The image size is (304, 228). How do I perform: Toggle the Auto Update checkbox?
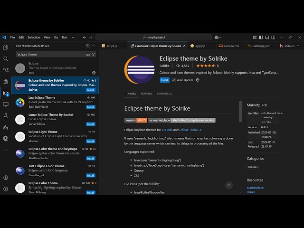pos(174,80)
